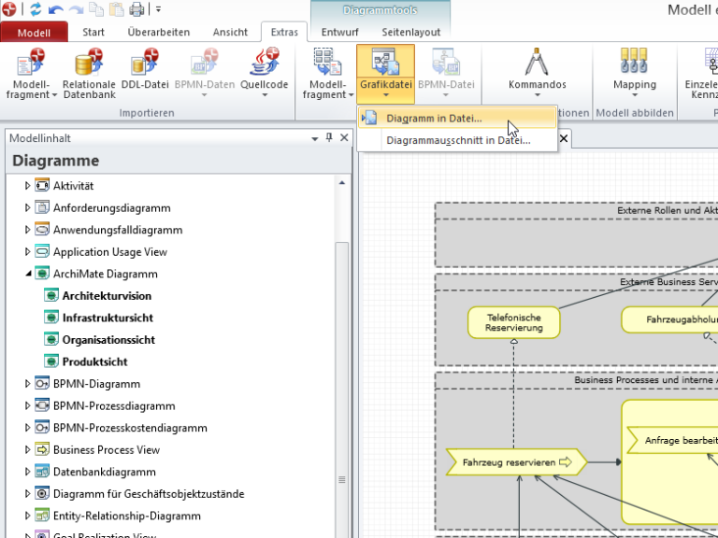This screenshot has width=718, height=538.
Task: Click the Entity-Relationship-Diagramm type icon
Action: (x=42, y=515)
